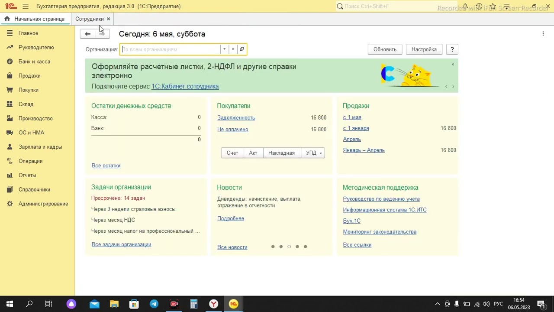The height and width of the screenshot is (312, 554).
Task: Open the Главное section in sidebar
Action: (x=28, y=33)
